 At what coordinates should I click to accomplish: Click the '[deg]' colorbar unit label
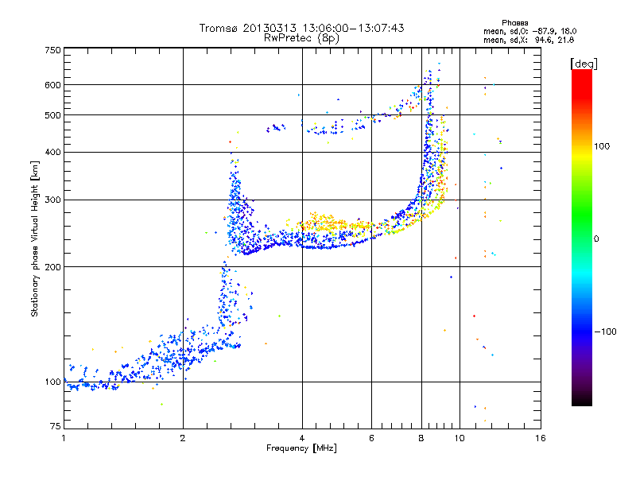tap(584, 64)
